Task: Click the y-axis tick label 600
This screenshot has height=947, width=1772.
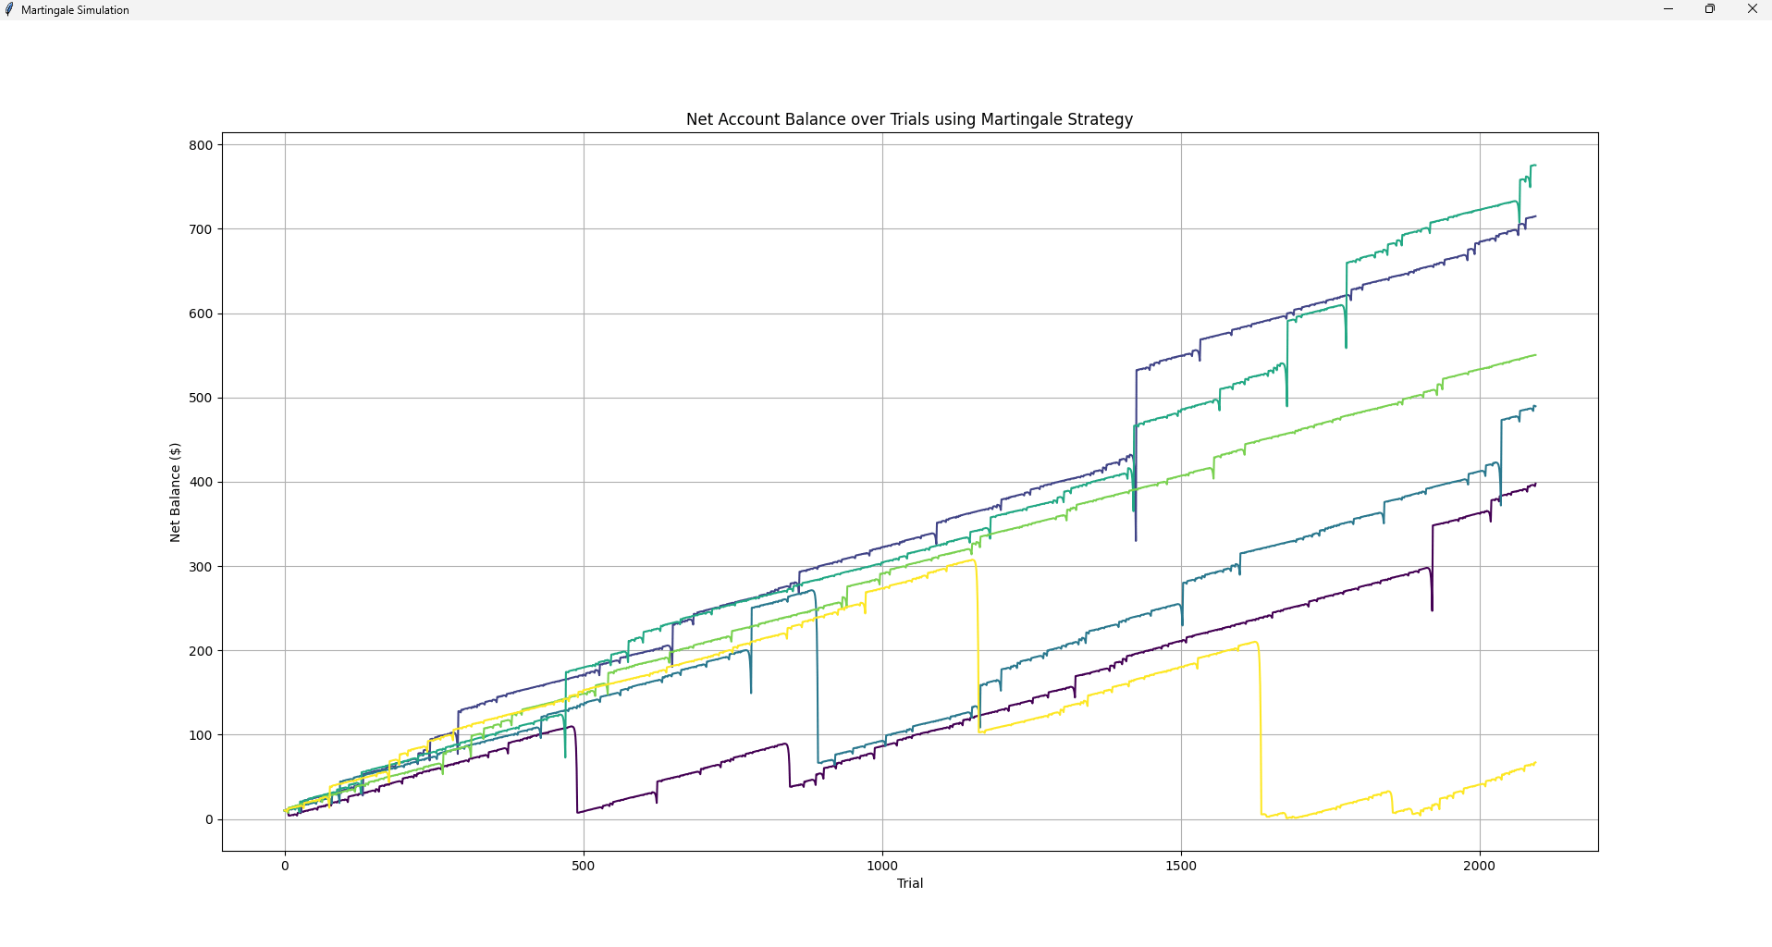Action: [x=201, y=314]
